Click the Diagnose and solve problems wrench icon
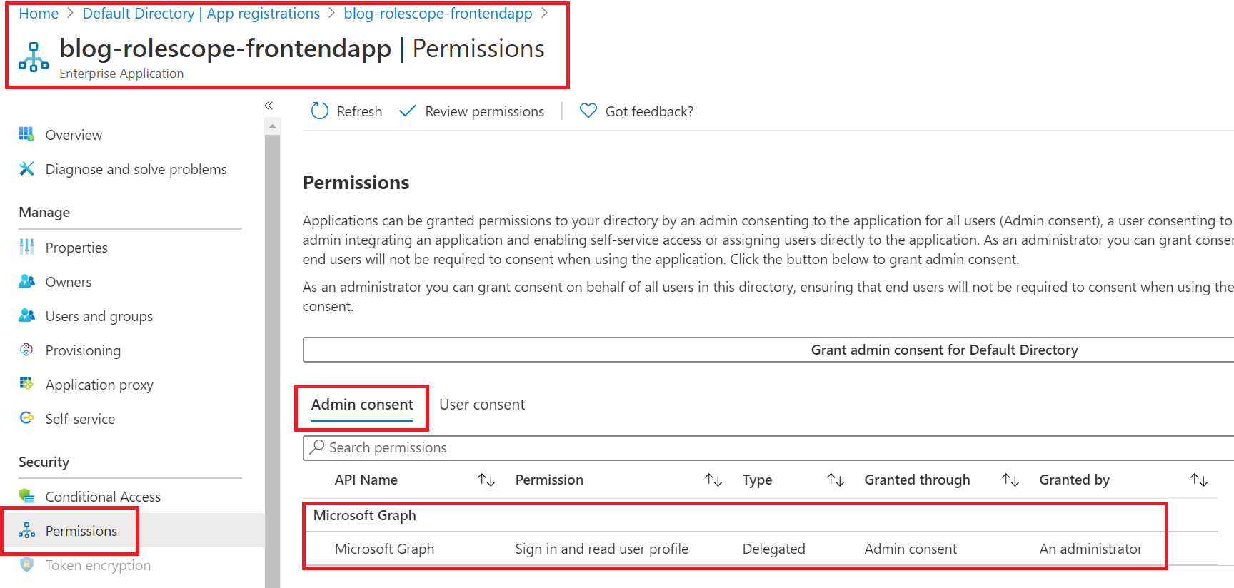The width and height of the screenshot is (1234, 588). pyautogui.click(x=26, y=168)
